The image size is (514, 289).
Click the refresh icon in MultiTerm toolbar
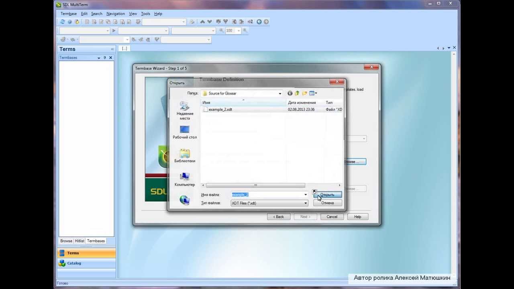click(x=63, y=22)
